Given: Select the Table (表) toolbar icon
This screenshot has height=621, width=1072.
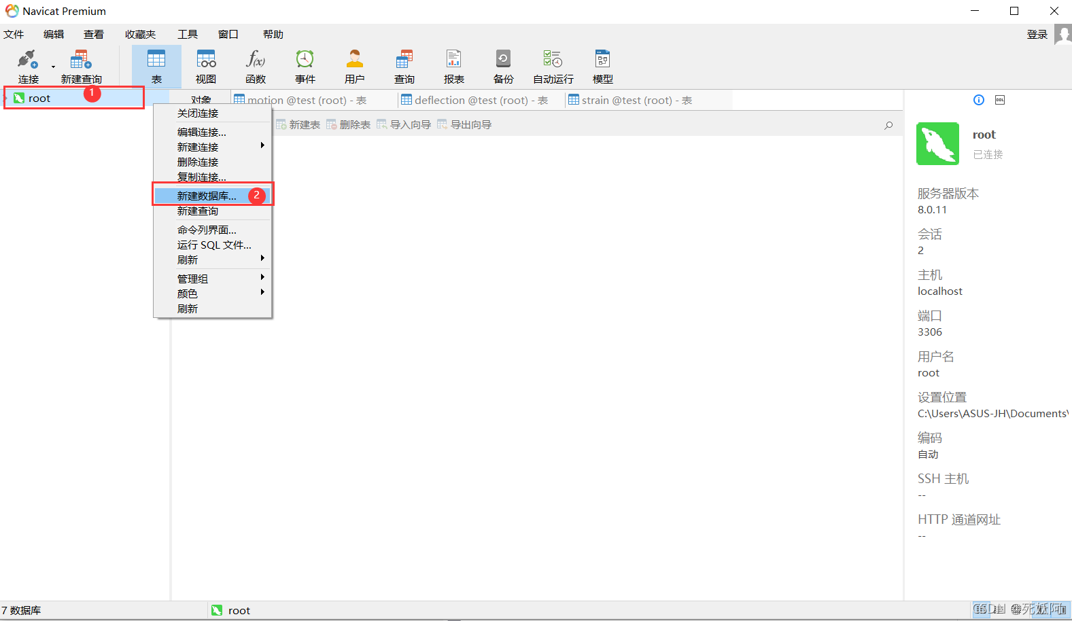Looking at the screenshot, I should pos(156,67).
